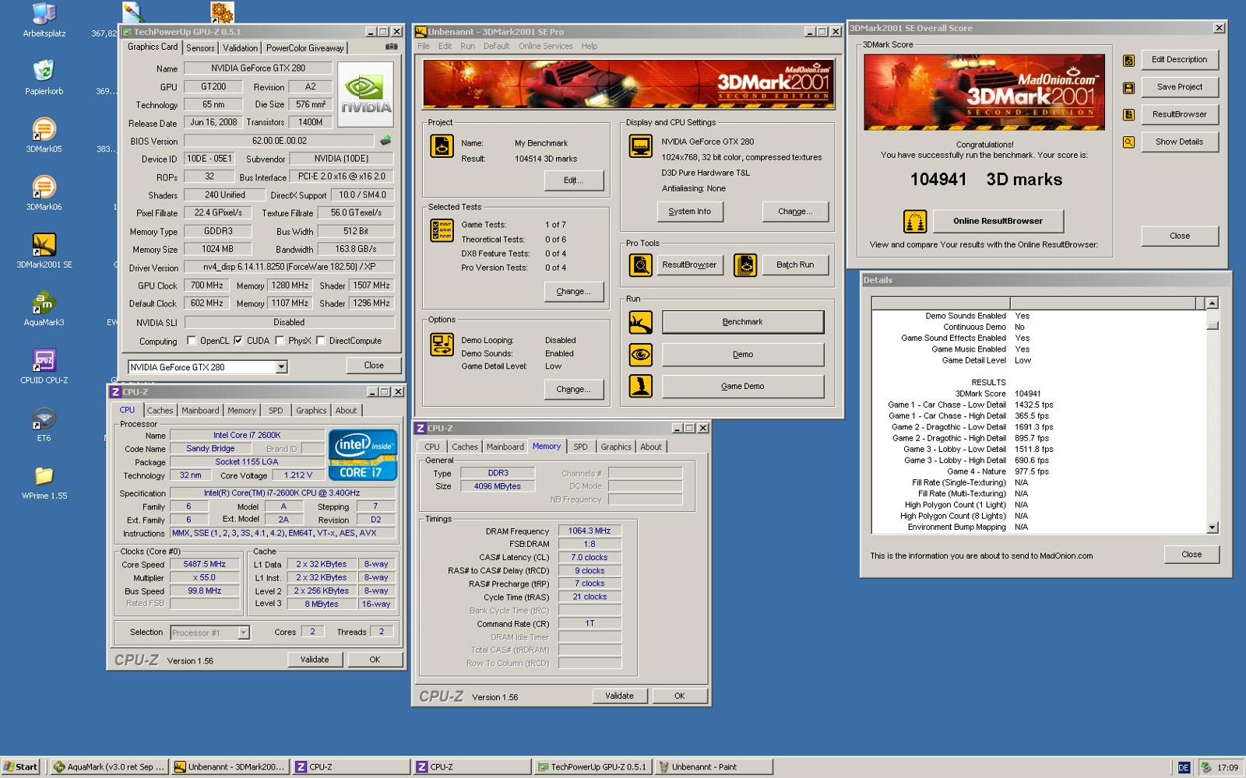
Task: Click Display and CPU Settings monitor icon
Action: point(641,145)
